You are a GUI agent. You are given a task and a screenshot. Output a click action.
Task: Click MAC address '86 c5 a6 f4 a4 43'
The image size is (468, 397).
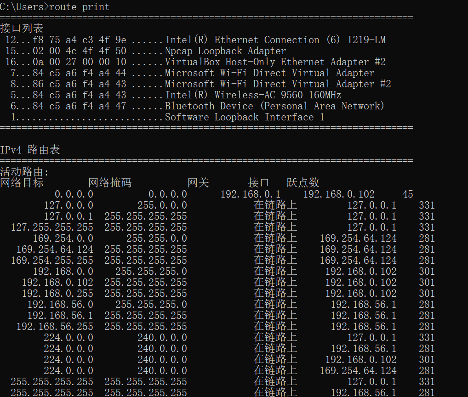pos(80,84)
